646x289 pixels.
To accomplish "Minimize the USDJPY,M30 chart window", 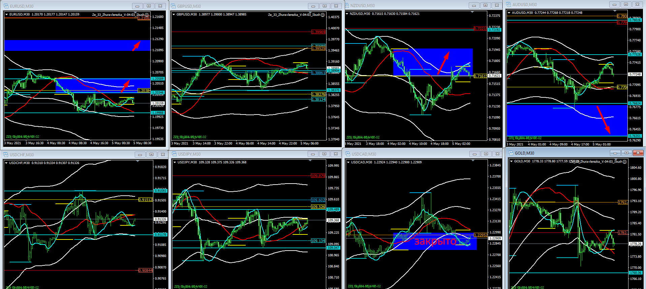I will tap(313, 154).
